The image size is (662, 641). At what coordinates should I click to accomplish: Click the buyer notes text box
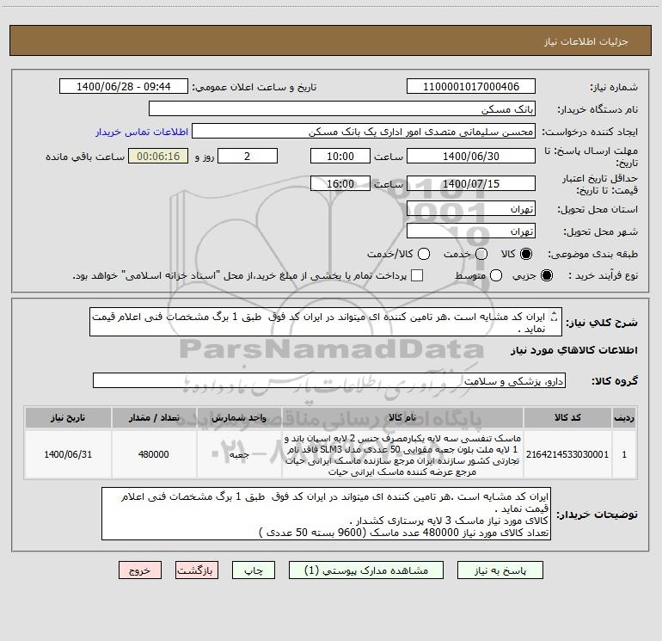click(326, 514)
